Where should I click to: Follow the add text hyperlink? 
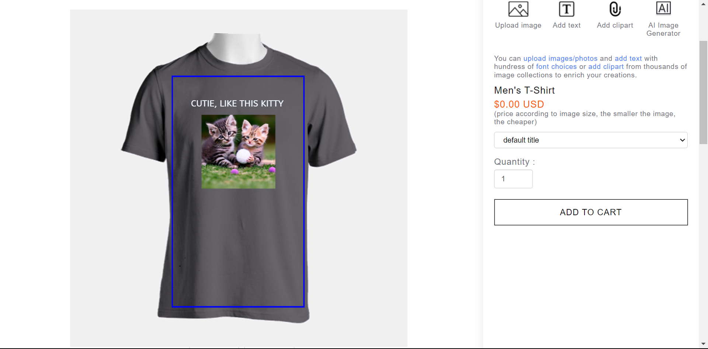[628, 58]
